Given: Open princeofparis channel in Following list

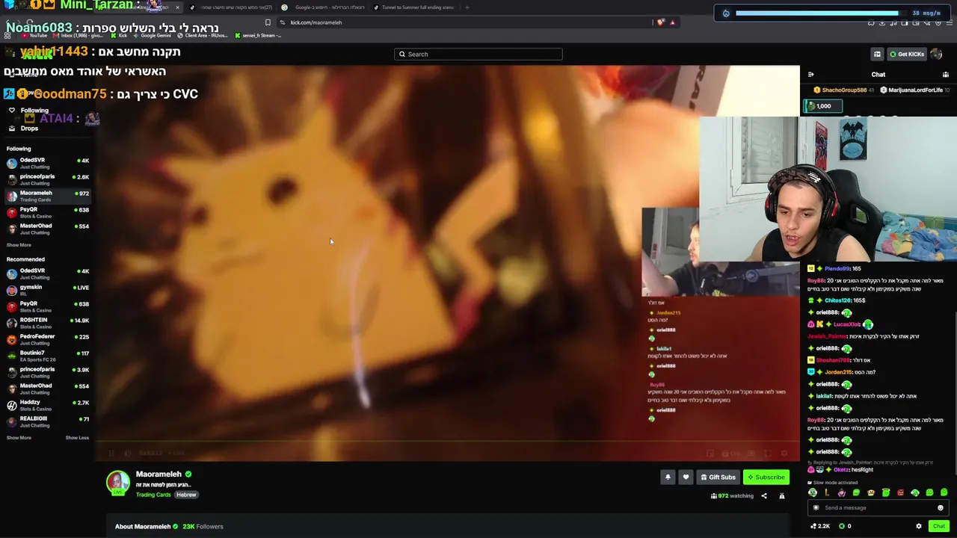Looking at the screenshot, I should click(x=48, y=179).
